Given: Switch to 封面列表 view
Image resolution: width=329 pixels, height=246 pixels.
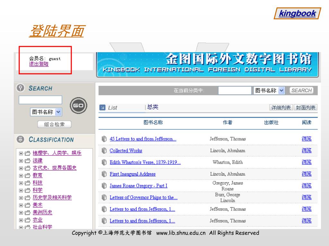Looking at the screenshot, I should click(x=306, y=108).
